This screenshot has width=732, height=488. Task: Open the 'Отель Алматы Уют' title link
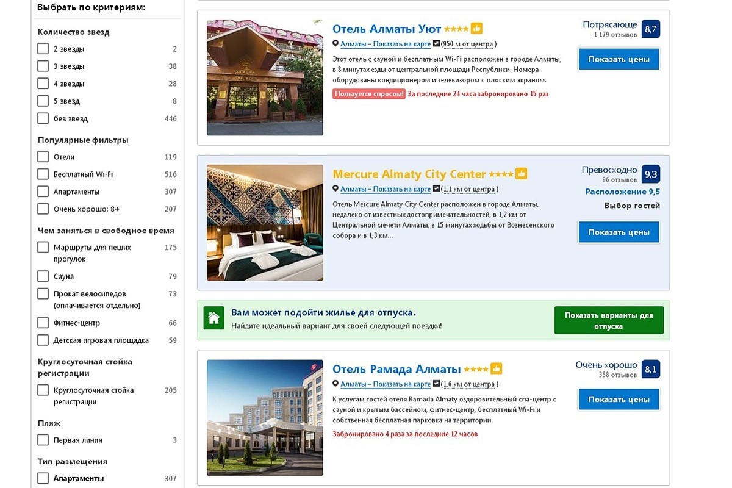[x=387, y=29]
